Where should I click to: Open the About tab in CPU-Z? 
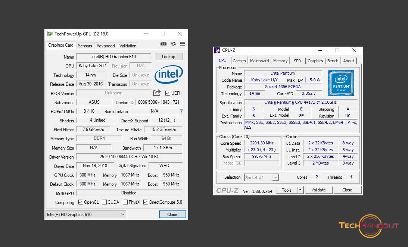pos(349,61)
